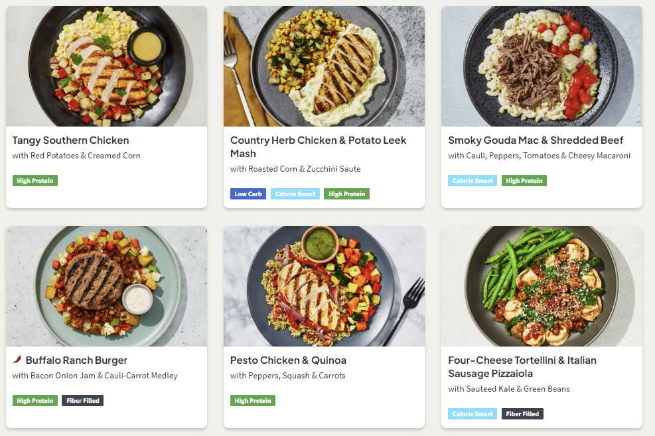The height and width of the screenshot is (436, 655).
Task: View the Smoky Gouda Mac meal photo
Action: 542,66
